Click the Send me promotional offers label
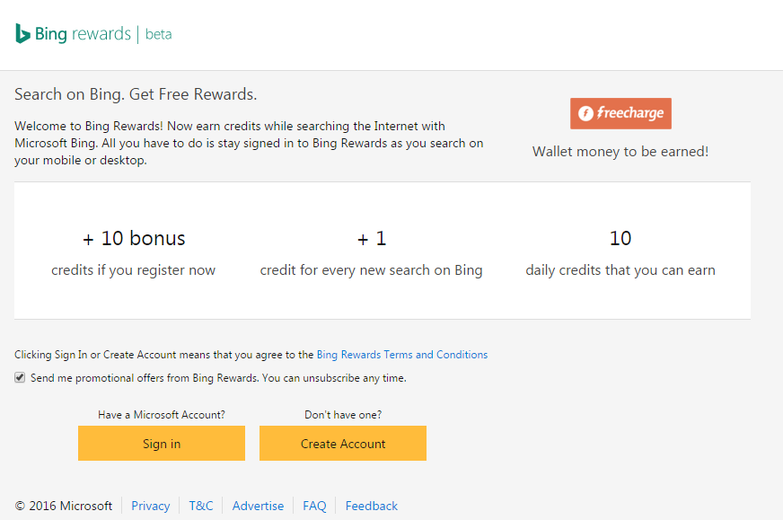Viewport: 783px width, 520px height. point(218,378)
